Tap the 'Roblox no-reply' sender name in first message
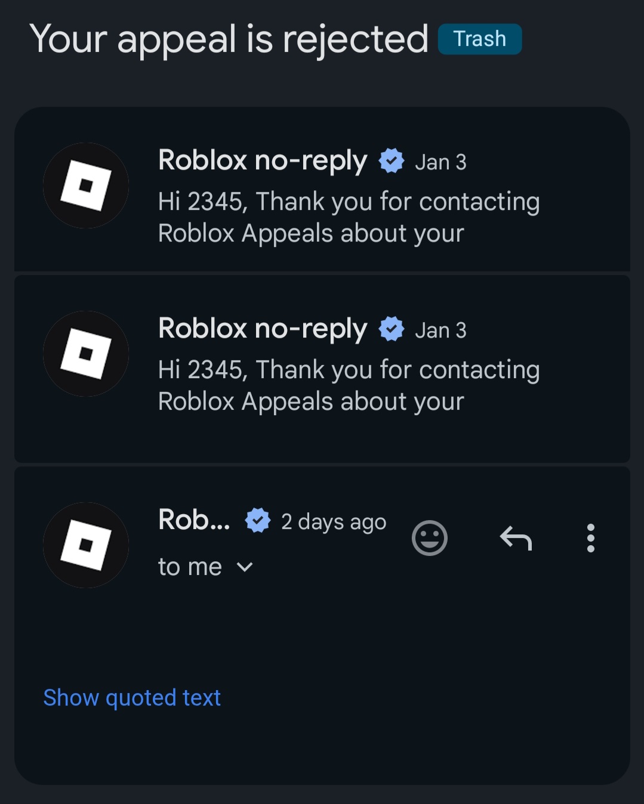Viewport: 644px width, 804px height. point(263,161)
